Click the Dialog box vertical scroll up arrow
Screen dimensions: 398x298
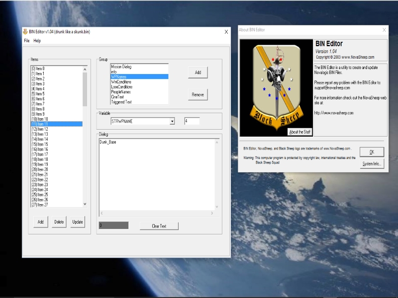(x=217, y=143)
